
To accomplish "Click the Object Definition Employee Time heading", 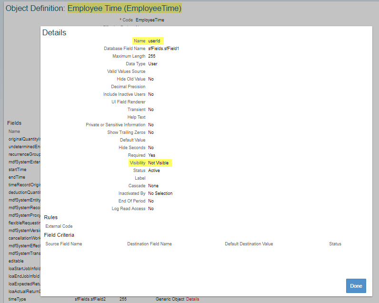I will click(93, 9).
